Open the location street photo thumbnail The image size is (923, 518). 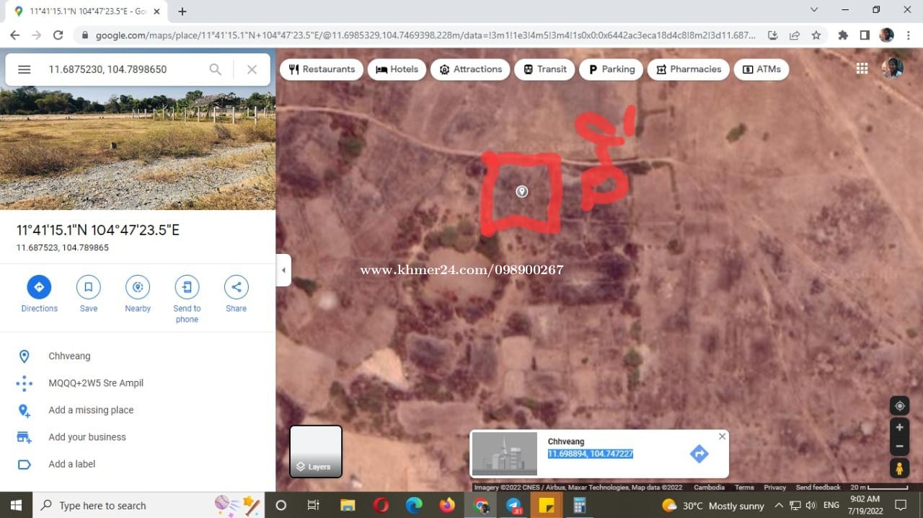137,148
